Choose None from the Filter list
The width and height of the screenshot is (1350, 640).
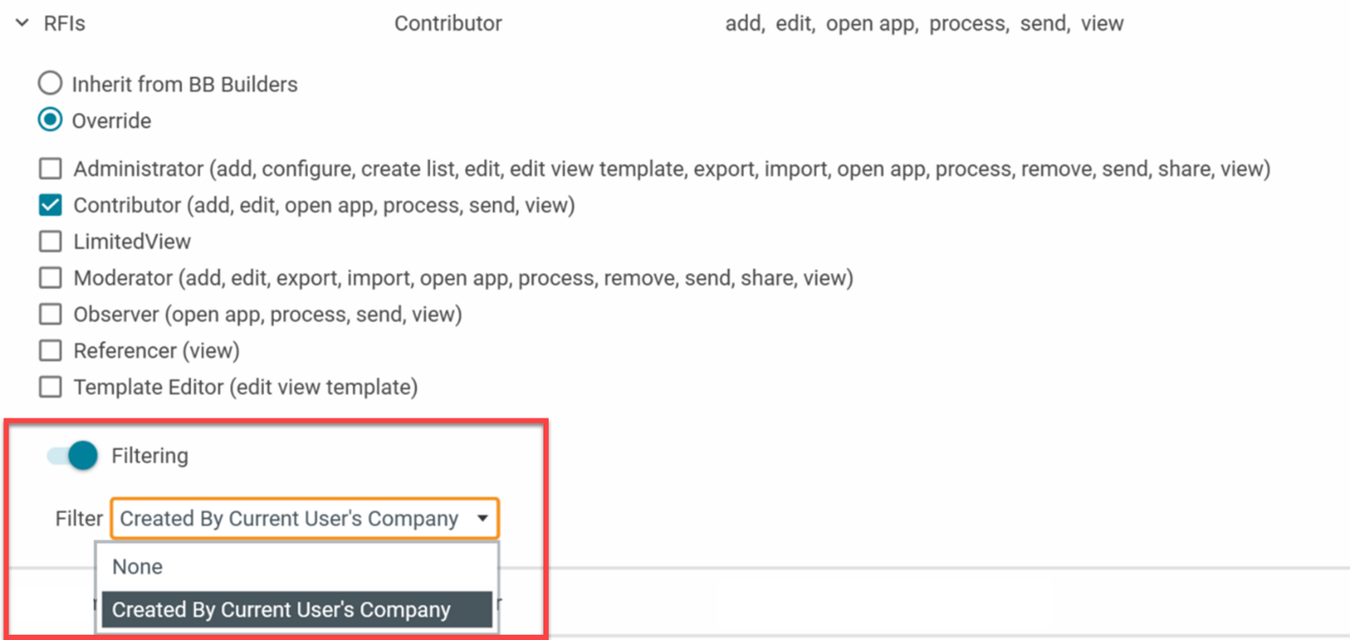[x=138, y=566]
